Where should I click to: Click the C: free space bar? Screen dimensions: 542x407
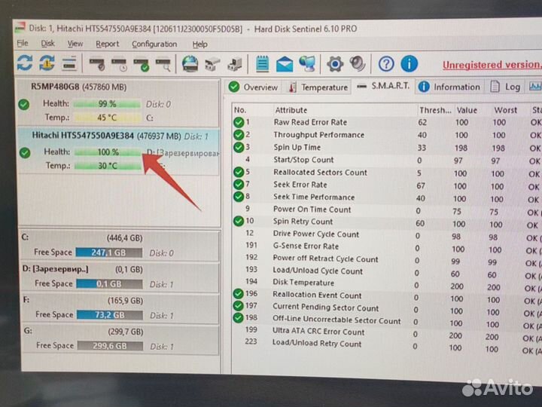click(108, 252)
